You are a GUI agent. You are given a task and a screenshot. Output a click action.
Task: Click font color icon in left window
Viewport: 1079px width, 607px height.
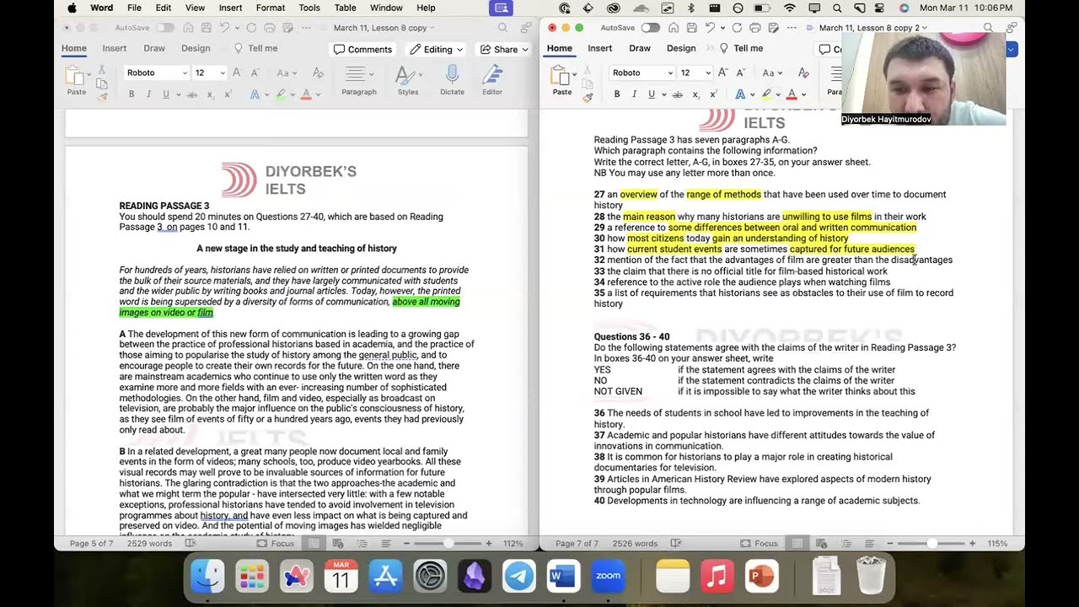(305, 94)
